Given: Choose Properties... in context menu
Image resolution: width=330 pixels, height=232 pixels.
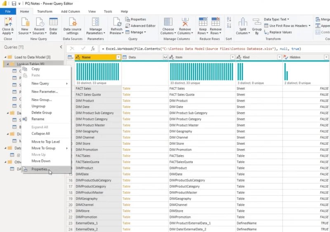Looking at the screenshot, I should 46,169.
